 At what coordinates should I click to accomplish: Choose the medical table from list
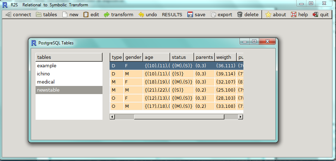46,82
